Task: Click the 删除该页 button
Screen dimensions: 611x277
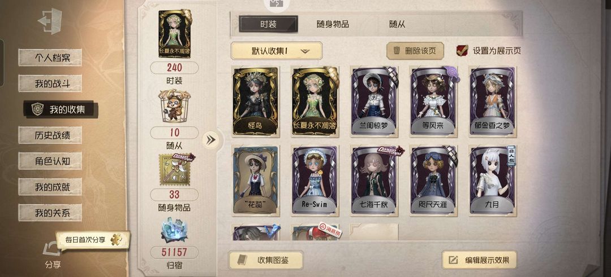Action: [415, 51]
